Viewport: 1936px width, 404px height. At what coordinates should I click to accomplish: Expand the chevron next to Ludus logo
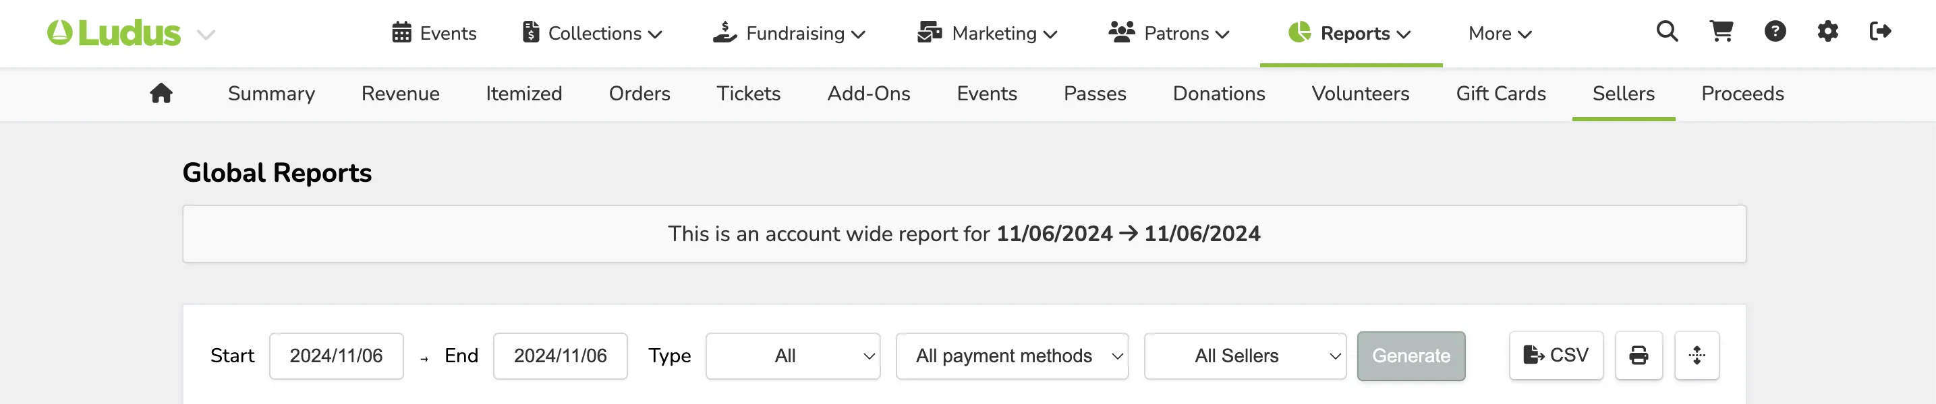[206, 34]
